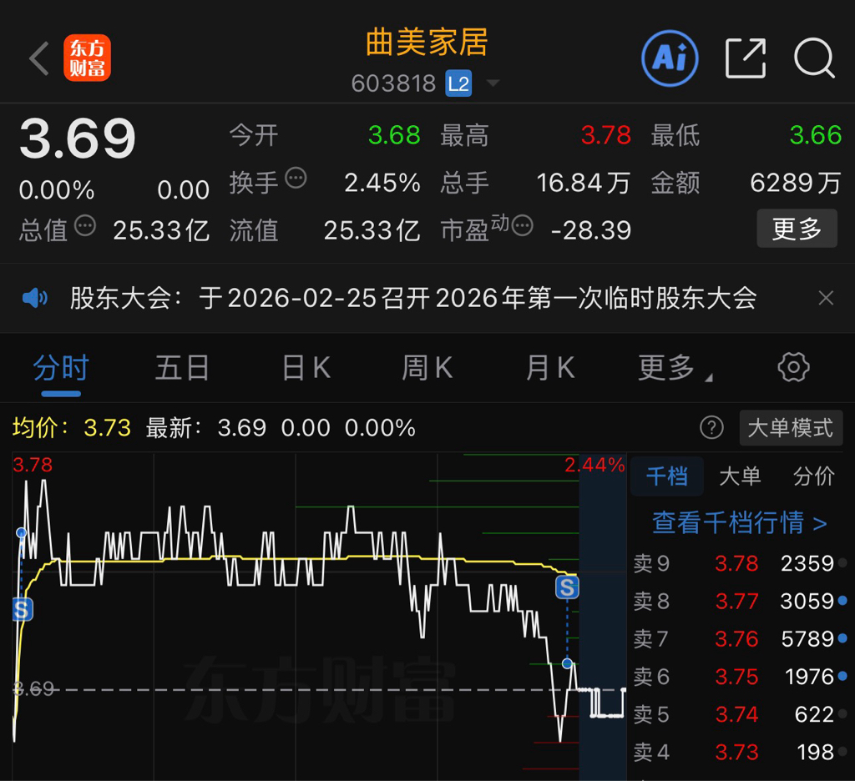Screen dimensions: 855x781
Task: Expand the 更多 chart period menu
Action: [x=675, y=368]
